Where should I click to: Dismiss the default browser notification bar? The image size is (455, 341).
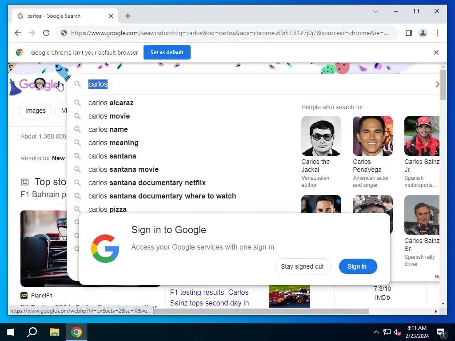click(x=436, y=52)
